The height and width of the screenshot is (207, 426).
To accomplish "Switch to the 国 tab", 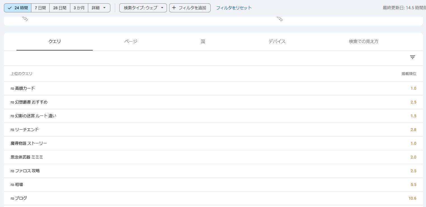I will coord(203,42).
